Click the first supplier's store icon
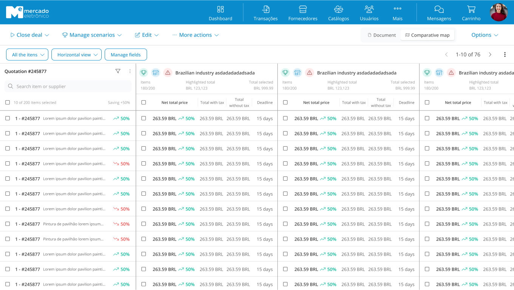Image resolution: width=514 pixels, height=290 pixels. (x=156, y=73)
